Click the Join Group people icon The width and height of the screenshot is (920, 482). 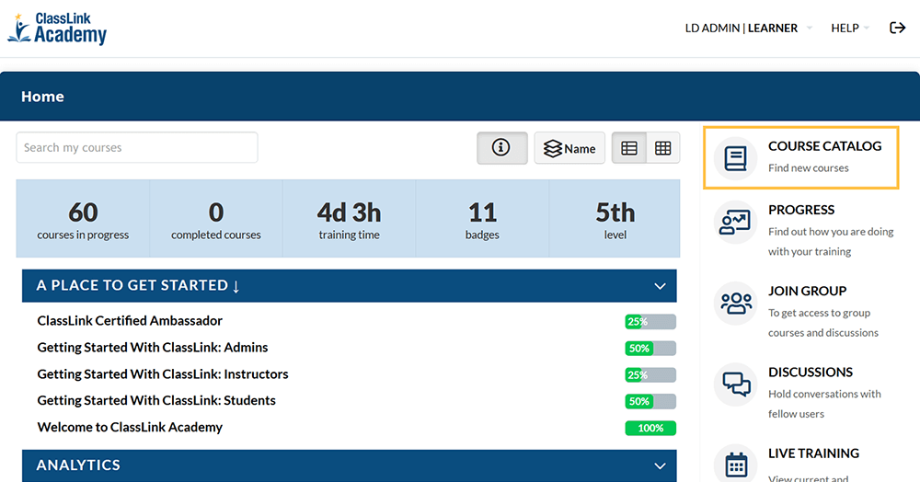pos(735,304)
